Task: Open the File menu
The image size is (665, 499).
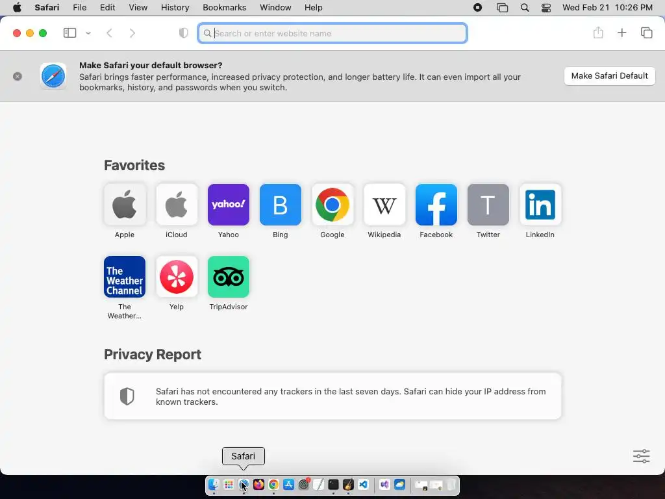Action: tap(79, 8)
